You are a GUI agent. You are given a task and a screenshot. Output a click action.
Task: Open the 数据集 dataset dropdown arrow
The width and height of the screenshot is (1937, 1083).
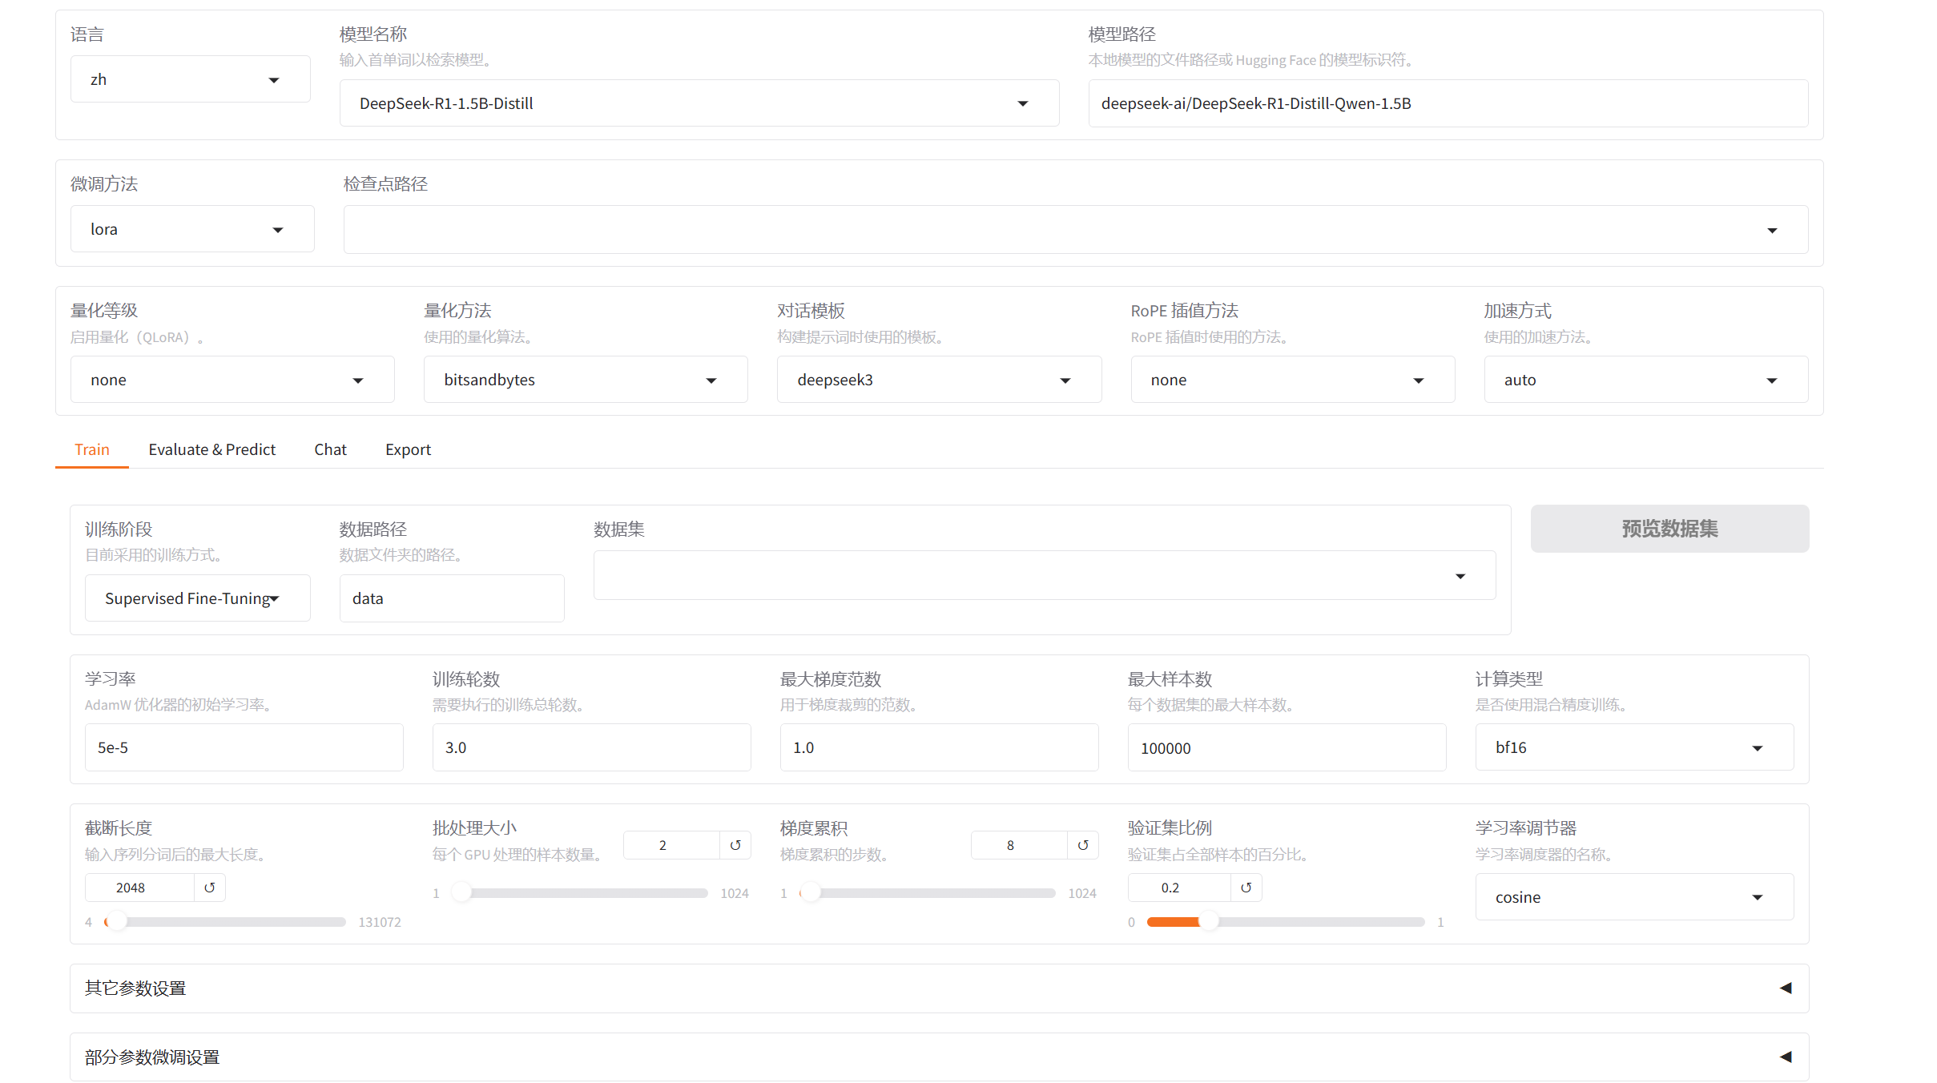(x=1460, y=576)
